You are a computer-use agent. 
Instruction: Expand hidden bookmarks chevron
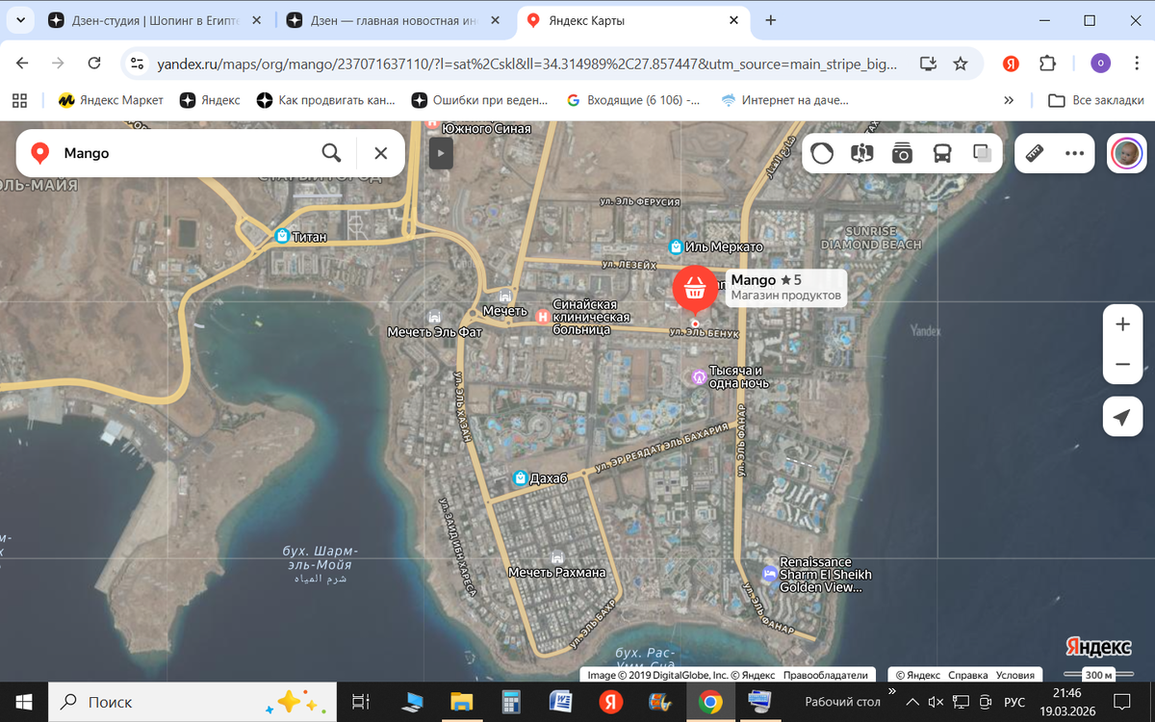(1009, 100)
